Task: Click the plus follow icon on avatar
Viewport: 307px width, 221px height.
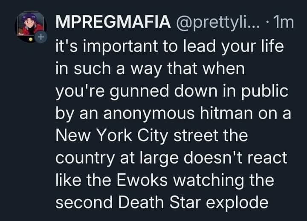Action: [41, 37]
